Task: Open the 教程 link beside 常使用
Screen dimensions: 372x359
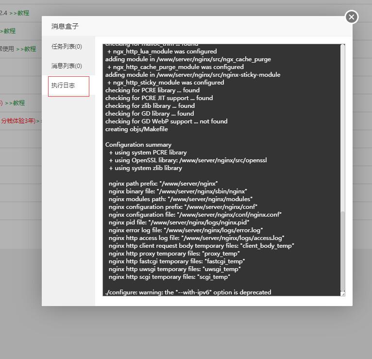Action: click(x=29, y=49)
